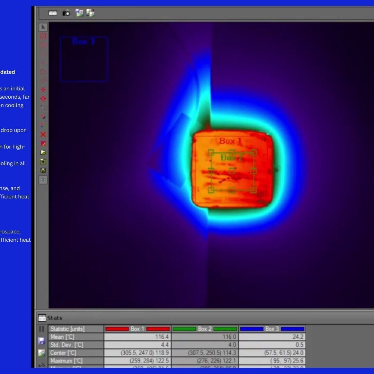Click the Box 2 mean value 116.0
The height and width of the screenshot is (374, 374).
coord(205,337)
